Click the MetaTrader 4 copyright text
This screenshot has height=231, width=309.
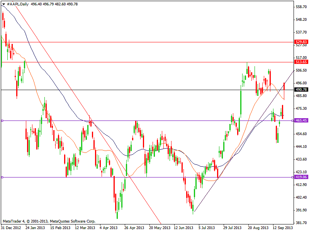click(x=49, y=221)
